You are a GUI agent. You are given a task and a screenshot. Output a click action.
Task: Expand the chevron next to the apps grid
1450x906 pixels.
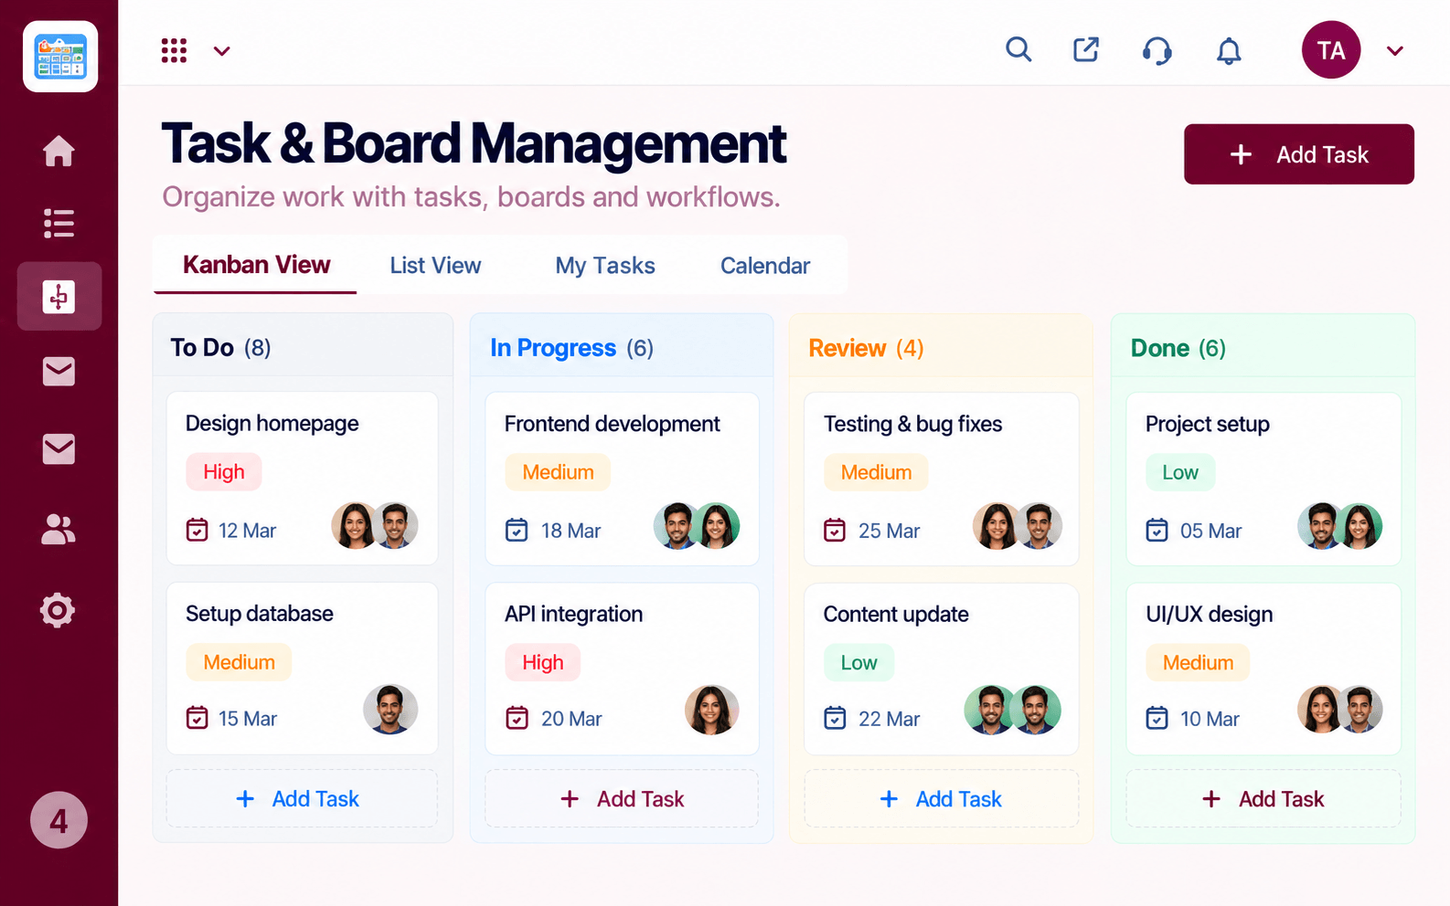click(221, 51)
